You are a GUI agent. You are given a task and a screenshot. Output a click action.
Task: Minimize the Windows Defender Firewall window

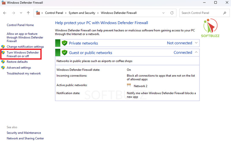[x=204, y=3]
